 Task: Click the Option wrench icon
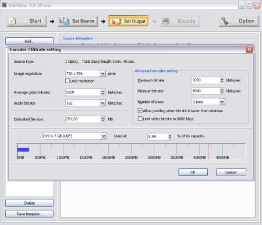tap(225, 21)
